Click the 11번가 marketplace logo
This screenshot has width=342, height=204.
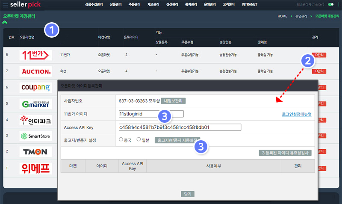(x=36, y=55)
